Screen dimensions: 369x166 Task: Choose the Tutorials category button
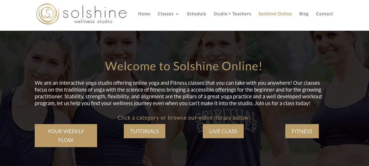[145, 131]
